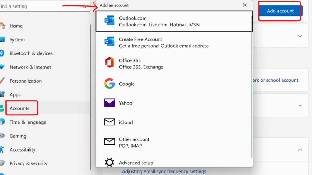Open Personalization settings

(x=26, y=81)
